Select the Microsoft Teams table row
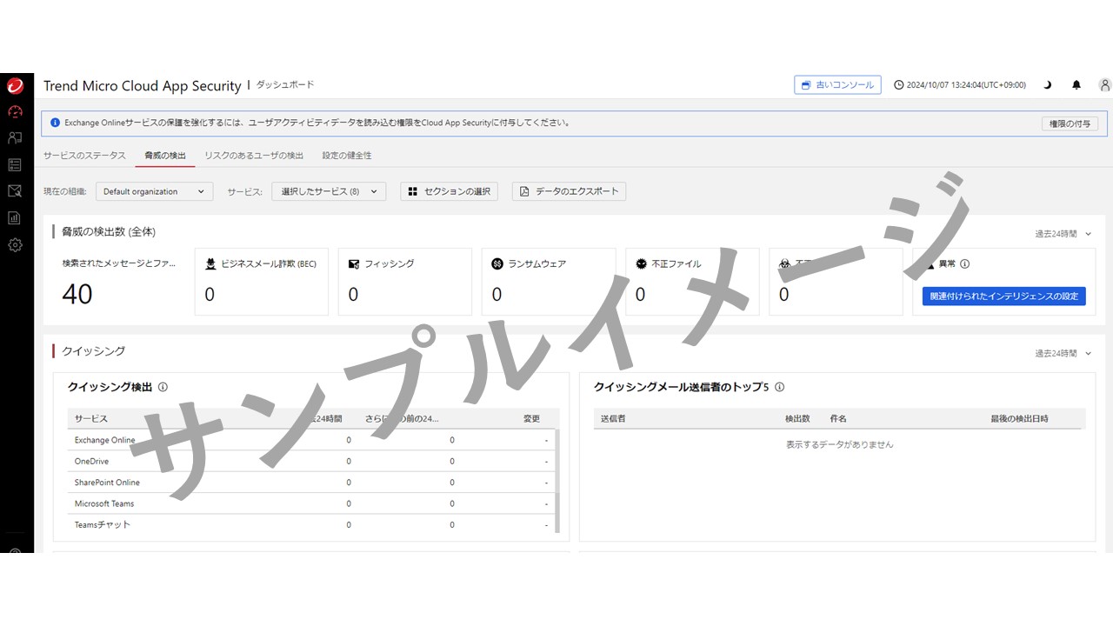 point(311,503)
